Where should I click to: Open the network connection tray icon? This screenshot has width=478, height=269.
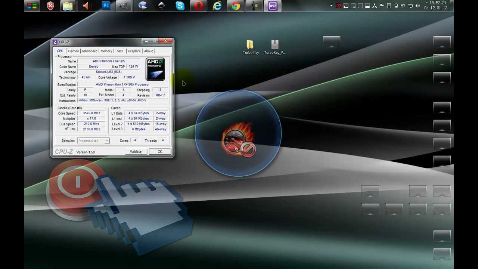410,6
